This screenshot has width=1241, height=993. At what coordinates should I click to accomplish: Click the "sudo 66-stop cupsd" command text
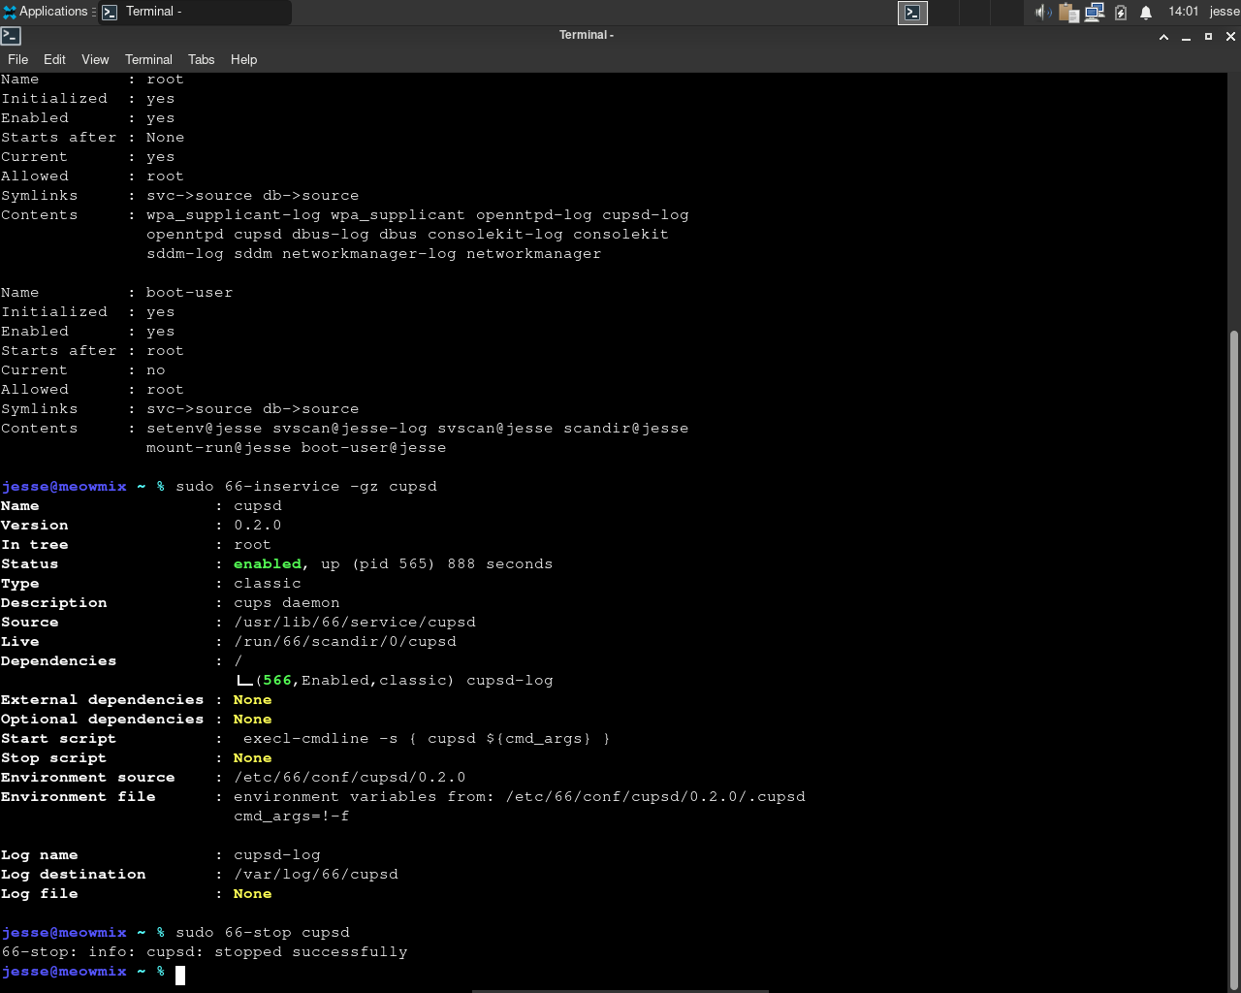click(x=263, y=933)
